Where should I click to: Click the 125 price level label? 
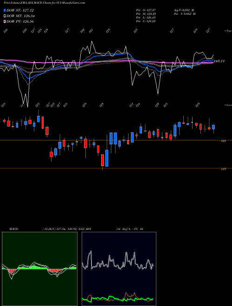[223, 140]
